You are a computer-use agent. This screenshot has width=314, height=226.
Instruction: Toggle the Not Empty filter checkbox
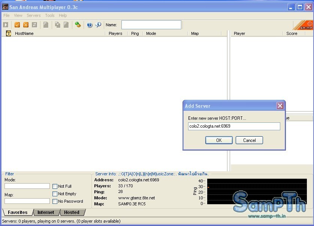55,194
